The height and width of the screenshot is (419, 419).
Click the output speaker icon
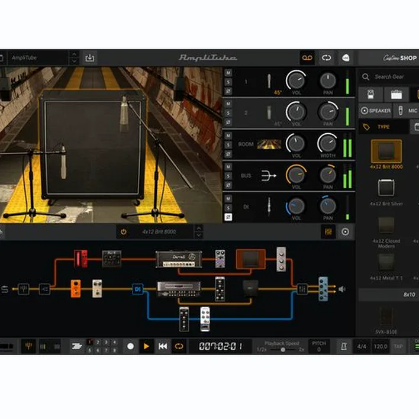[x=342, y=289]
